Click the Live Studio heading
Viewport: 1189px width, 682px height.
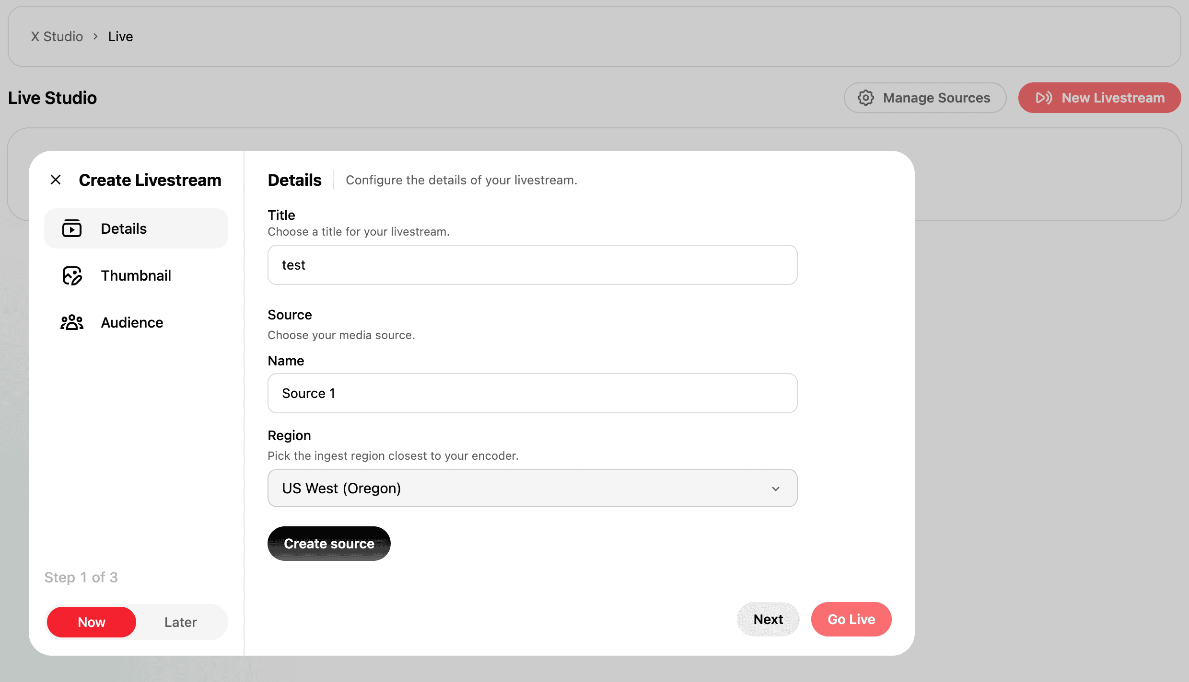pyautogui.click(x=53, y=98)
